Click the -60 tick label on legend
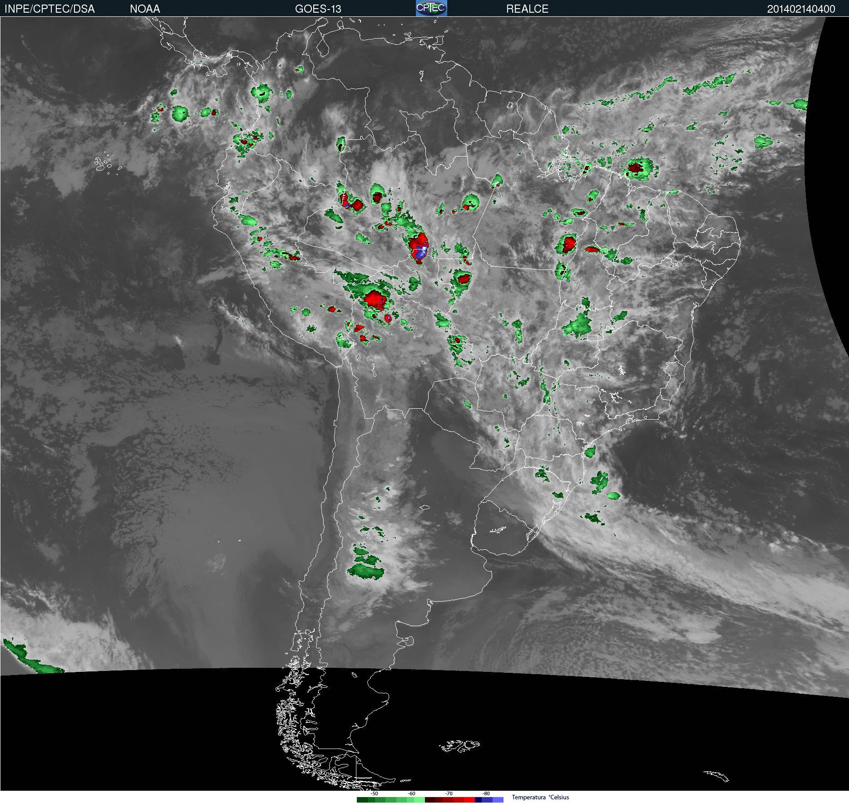Viewport: 849px width, 803px height. click(411, 794)
